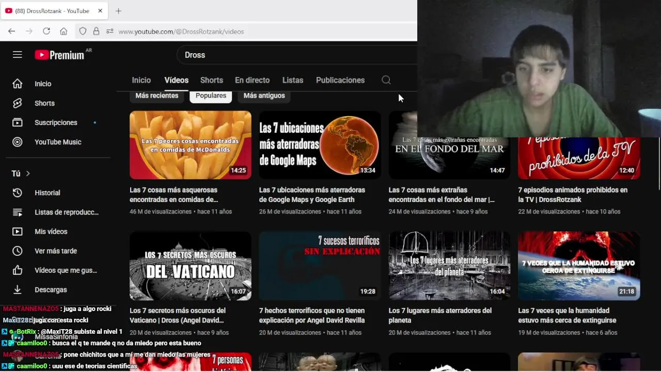Click title 'Las 7 cosas más extrañas encontradas en el fondo'
The height and width of the screenshot is (372, 661).
[442, 195]
